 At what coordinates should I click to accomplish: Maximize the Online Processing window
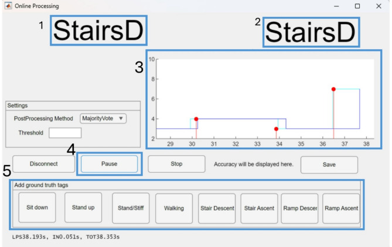click(x=357, y=6)
